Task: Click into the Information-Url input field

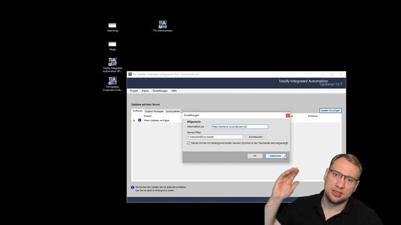Action: pos(240,126)
